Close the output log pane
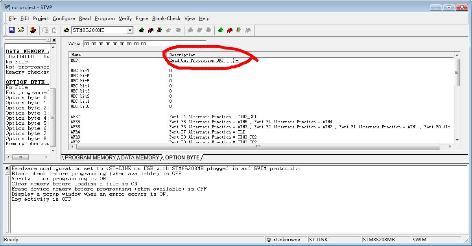This screenshot has width=472, height=246. pyautogui.click(x=7, y=168)
